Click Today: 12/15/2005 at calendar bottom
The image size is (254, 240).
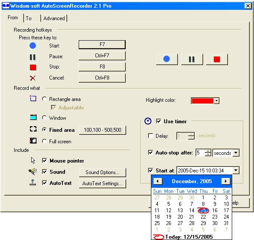click(183, 237)
